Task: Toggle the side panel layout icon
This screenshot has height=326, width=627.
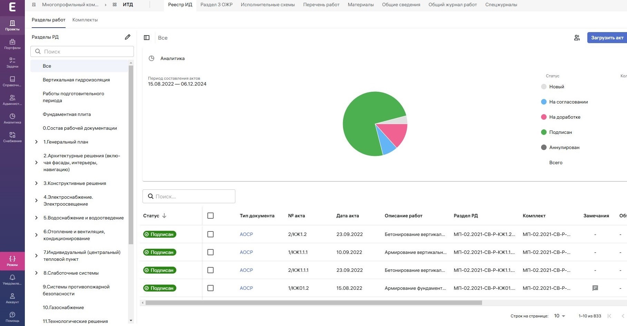Action: click(x=147, y=38)
